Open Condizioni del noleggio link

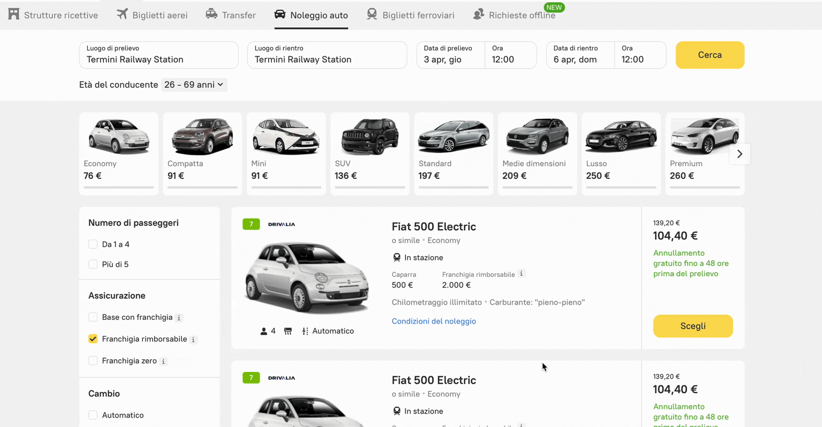pos(433,321)
